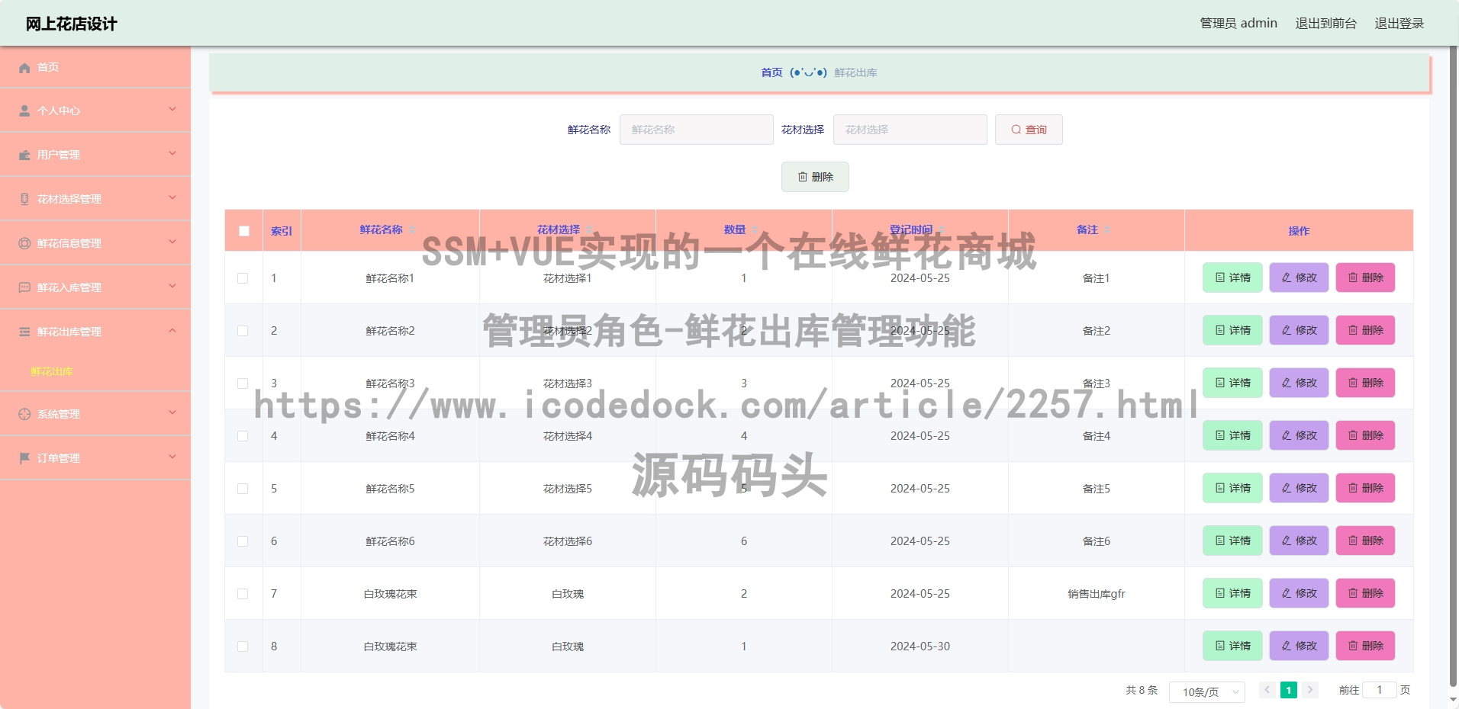Click 首页 breadcrumb link
Viewport: 1459px width, 709px height.
(x=771, y=72)
